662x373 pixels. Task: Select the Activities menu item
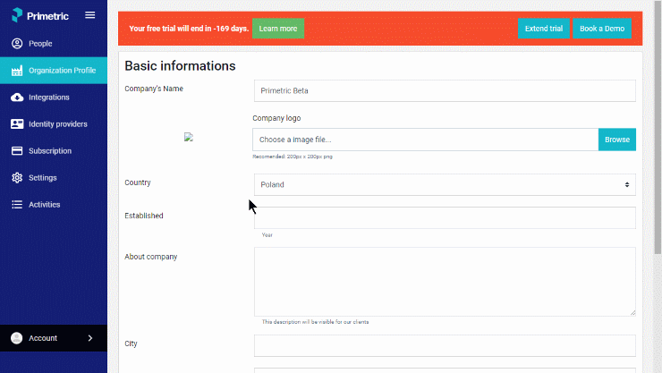pos(54,205)
